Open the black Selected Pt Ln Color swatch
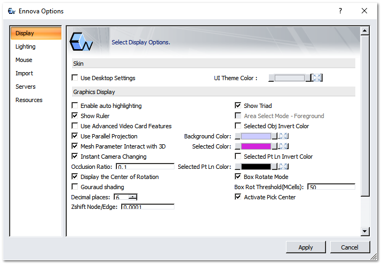Viewport: 382px width, 265px height. coord(256,167)
